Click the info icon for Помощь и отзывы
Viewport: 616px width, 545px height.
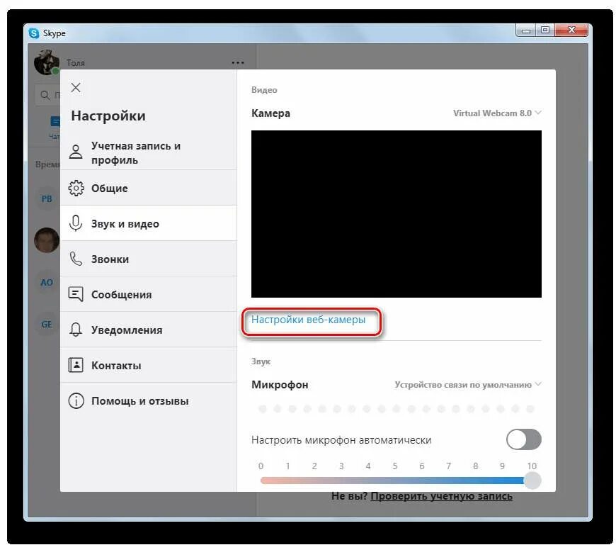76,400
